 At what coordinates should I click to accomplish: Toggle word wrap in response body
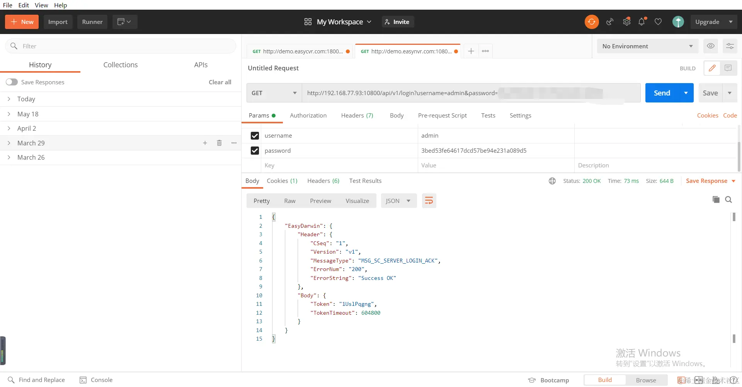tap(429, 201)
